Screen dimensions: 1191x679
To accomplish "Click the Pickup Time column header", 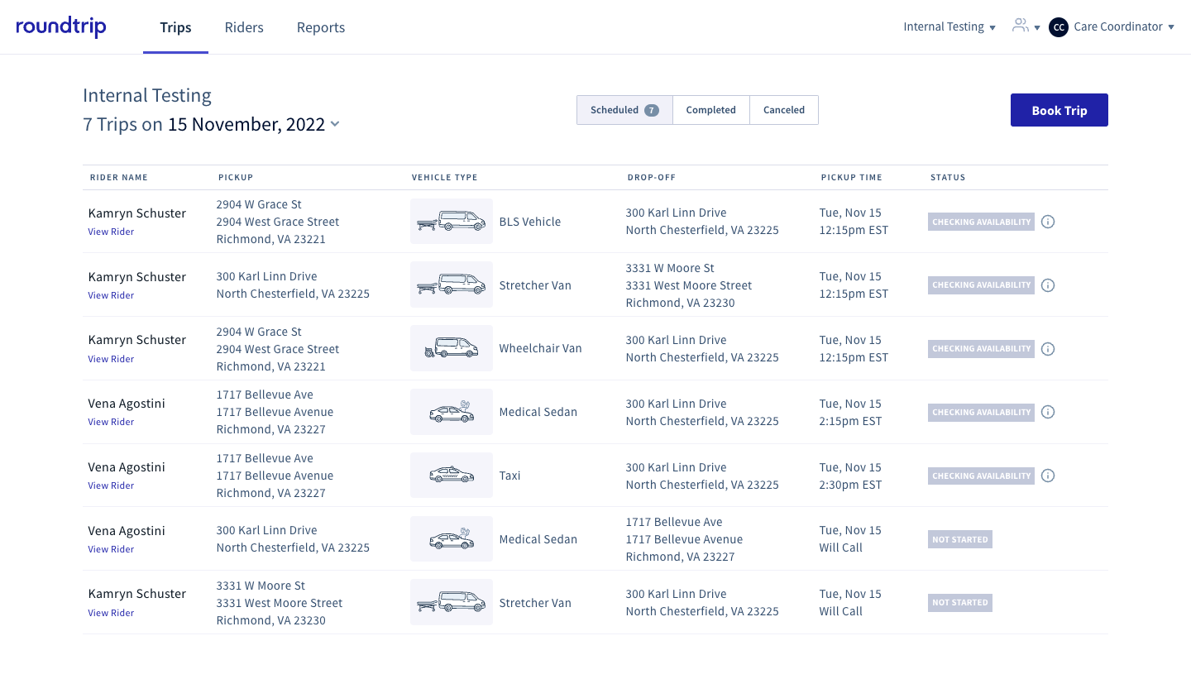I will (x=852, y=177).
